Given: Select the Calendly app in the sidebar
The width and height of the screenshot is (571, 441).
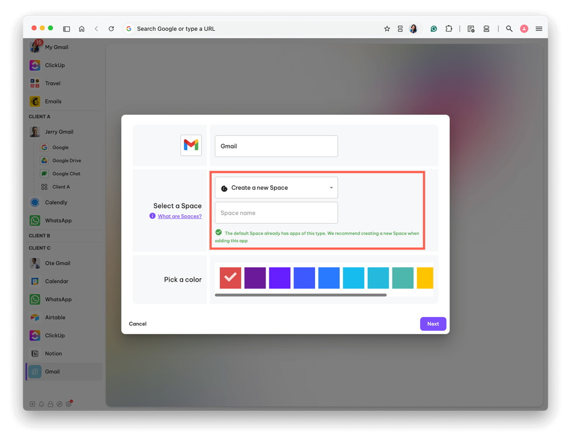Looking at the screenshot, I should click(x=34, y=202).
